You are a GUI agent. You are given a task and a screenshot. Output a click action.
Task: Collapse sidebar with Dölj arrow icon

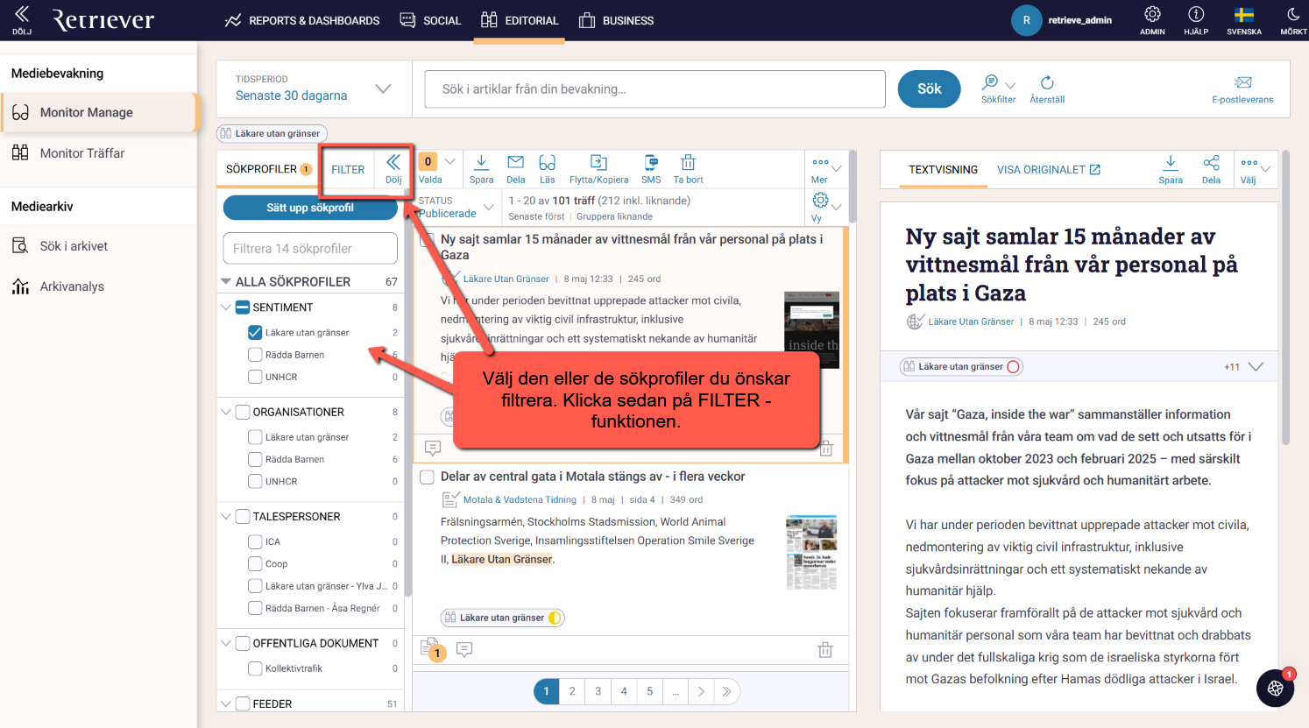[22, 19]
